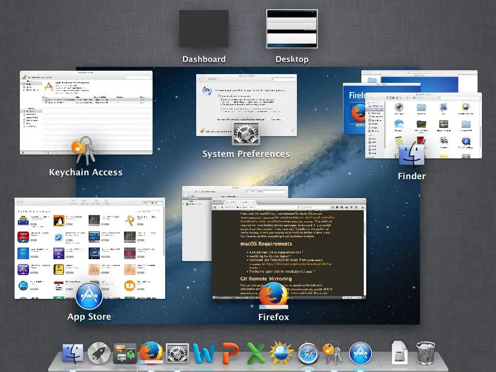Launch Microsoft PowerPoint from the Dock
This screenshot has height=372, width=496.
(230, 353)
